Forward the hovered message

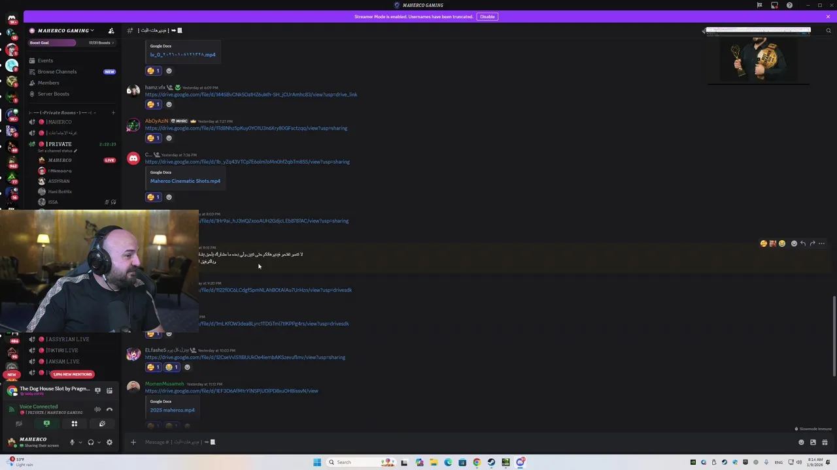click(812, 243)
